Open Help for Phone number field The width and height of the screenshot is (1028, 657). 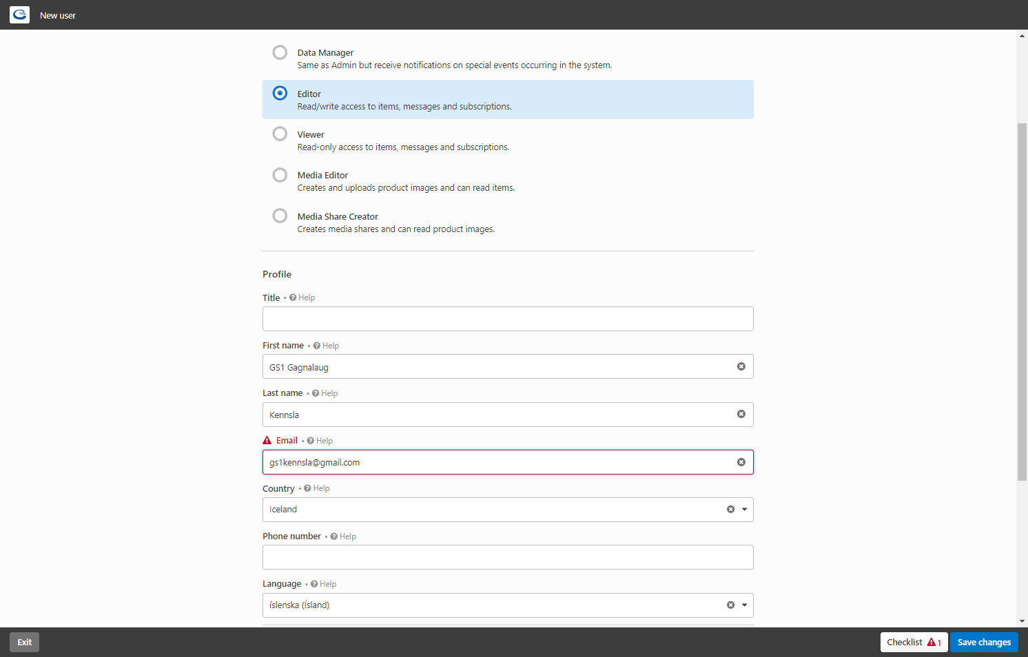[x=343, y=536]
